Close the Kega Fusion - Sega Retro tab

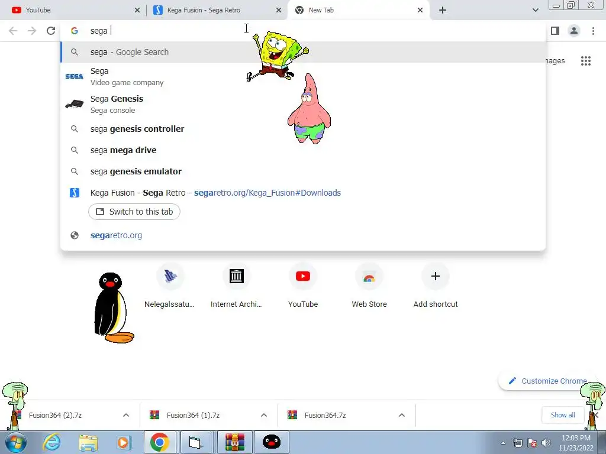click(x=279, y=11)
